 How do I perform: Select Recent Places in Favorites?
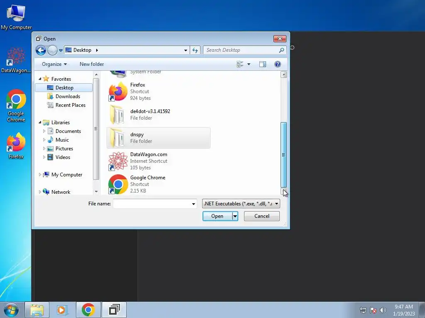point(71,105)
